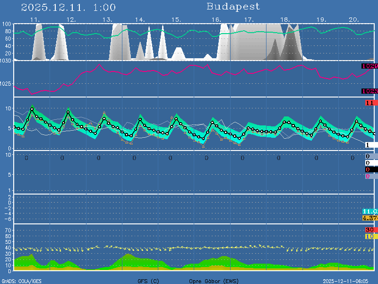Click the orange 4.37 value badge

click(369, 218)
